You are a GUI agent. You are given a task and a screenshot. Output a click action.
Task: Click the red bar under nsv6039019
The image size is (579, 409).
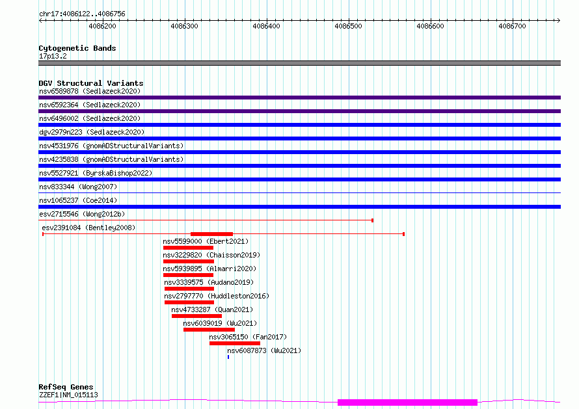pyautogui.click(x=209, y=330)
